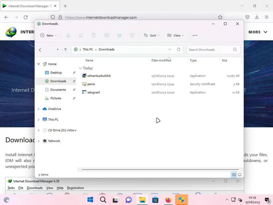Click the horizontal scrollbar in file list
273x205 pixels.
(x=160, y=169)
